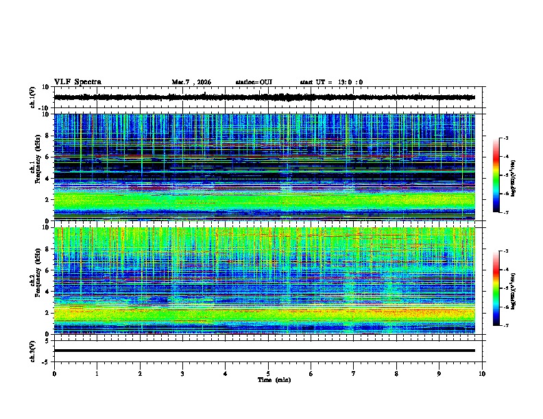The image size is (543, 419).
Task: Select the "Mar.7 , 2026" date text
Action: [191, 82]
